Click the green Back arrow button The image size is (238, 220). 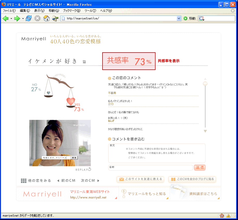tap(6, 18)
